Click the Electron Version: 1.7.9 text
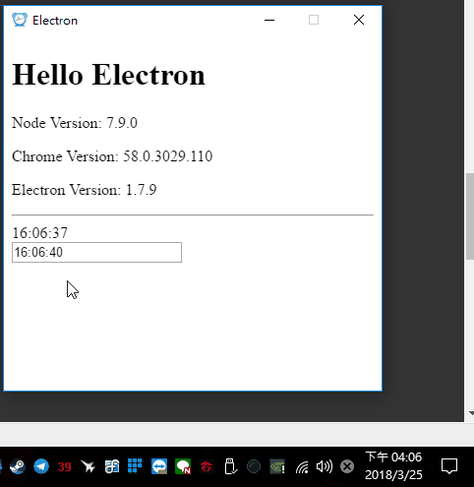 [85, 190]
